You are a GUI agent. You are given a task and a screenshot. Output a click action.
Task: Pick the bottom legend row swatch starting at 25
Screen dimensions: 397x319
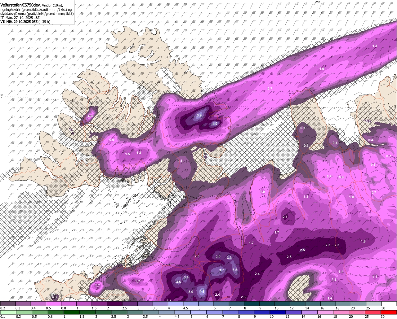click(x=373, y=312)
